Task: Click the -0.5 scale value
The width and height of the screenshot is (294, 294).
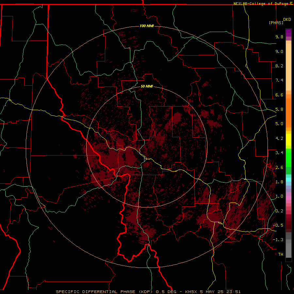Action: pos(278,225)
